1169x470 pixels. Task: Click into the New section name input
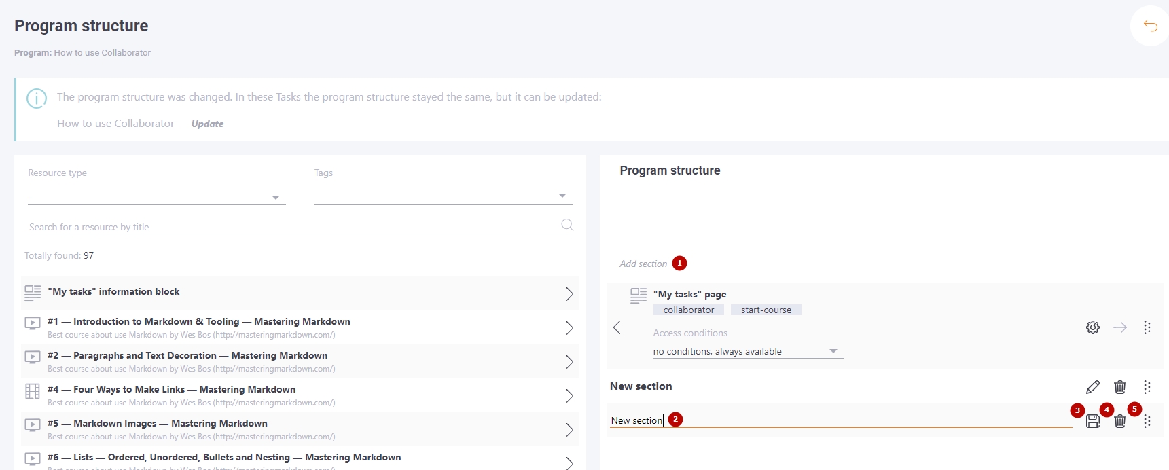point(841,420)
